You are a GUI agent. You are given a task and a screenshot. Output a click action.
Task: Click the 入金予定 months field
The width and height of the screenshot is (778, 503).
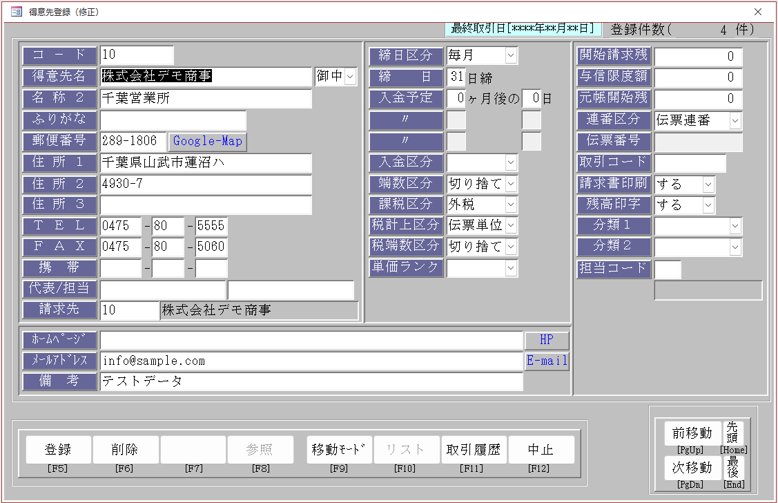pos(456,98)
